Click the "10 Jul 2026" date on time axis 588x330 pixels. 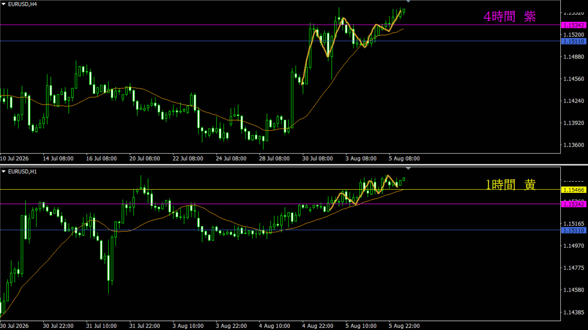tap(14, 159)
